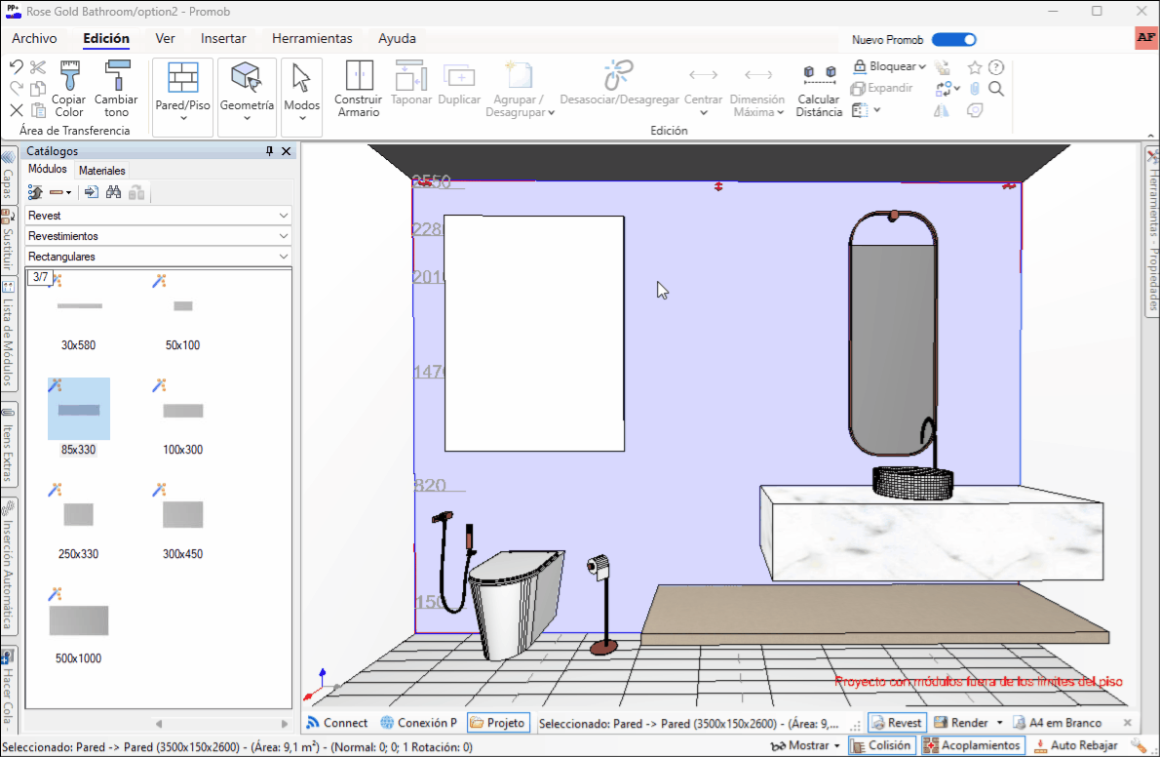The width and height of the screenshot is (1160, 757).
Task: Open the Rectangulares combo box
Action: [x=158, y=257]
